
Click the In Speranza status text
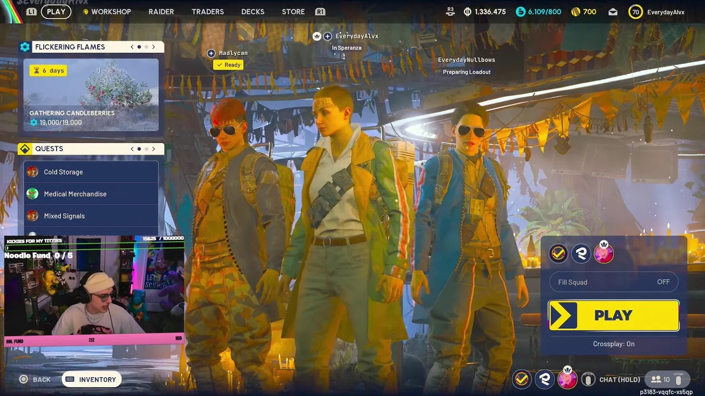click(x=346, y=48)
